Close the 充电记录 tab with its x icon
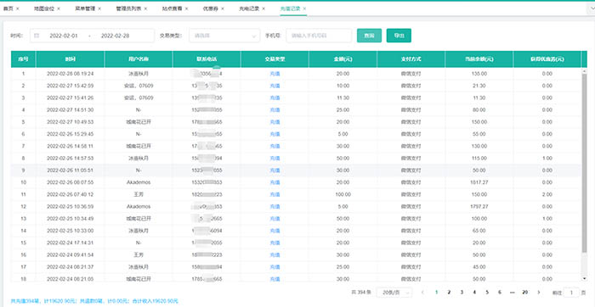The image size is (595, 307). [x=263, y=8]
